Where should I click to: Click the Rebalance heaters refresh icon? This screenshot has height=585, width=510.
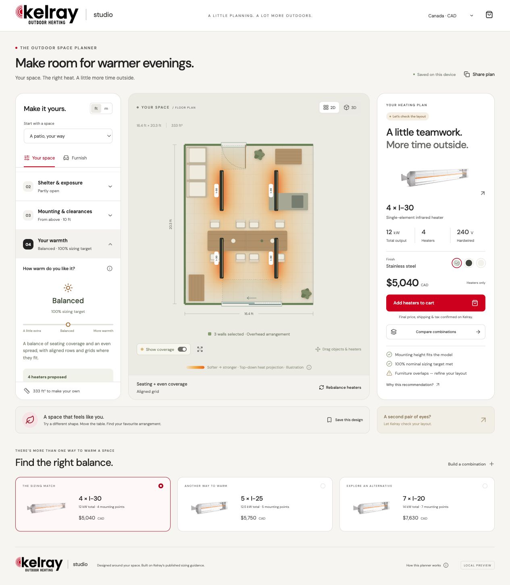point(321,388)
